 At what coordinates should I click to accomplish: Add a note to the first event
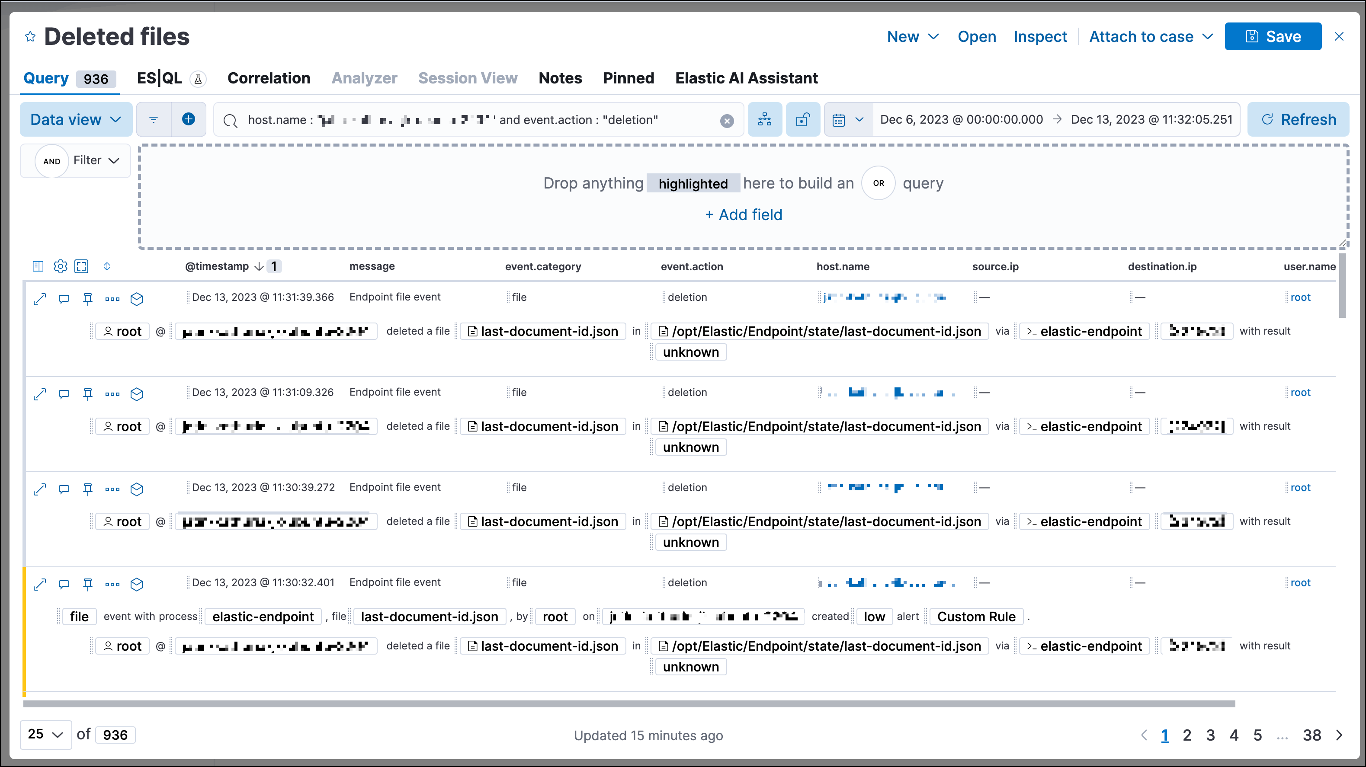click(64, 298)
